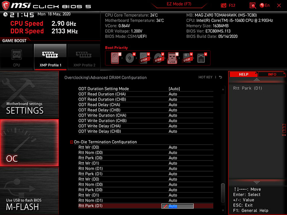The image size is (287, 215).
Task: Click the F1: General Help hint
Action: 251,211
